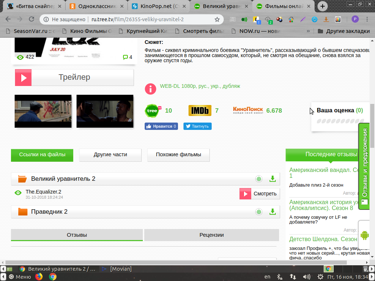Viewport: 375px width, 281px height.
Task: Click the green Android app icon
Action: coord(365,235)
